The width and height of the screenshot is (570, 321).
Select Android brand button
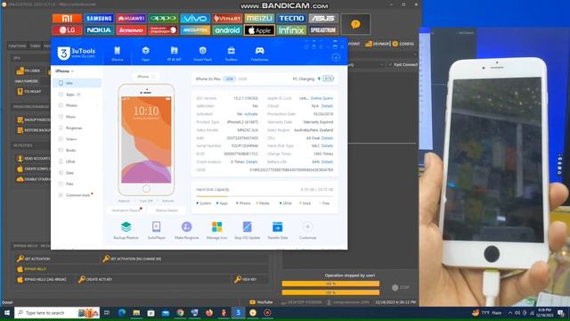click(227, 30)
